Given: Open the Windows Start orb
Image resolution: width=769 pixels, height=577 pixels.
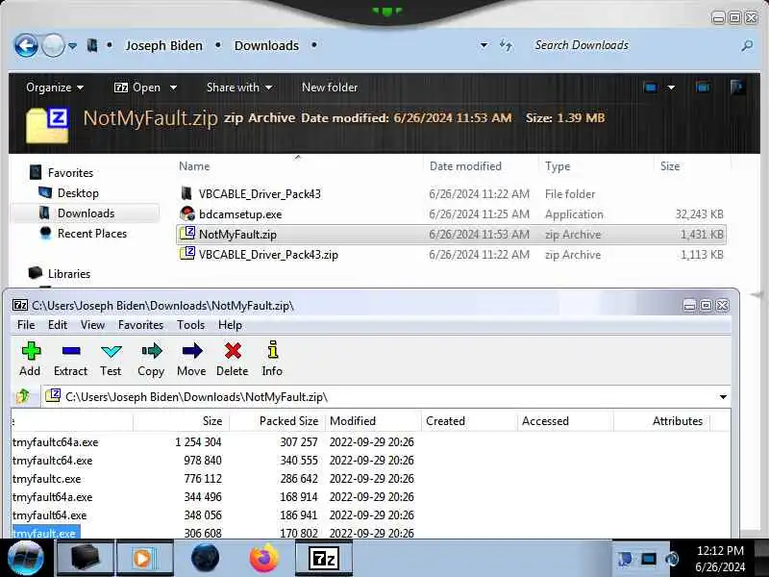Looking at the screenshot, I should pos(25,558).
